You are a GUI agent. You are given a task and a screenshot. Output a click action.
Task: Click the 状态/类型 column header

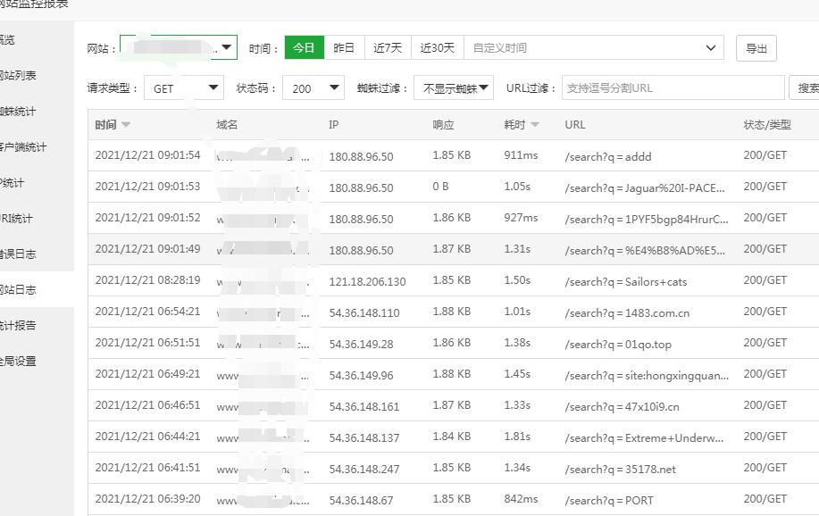(767, 124)
